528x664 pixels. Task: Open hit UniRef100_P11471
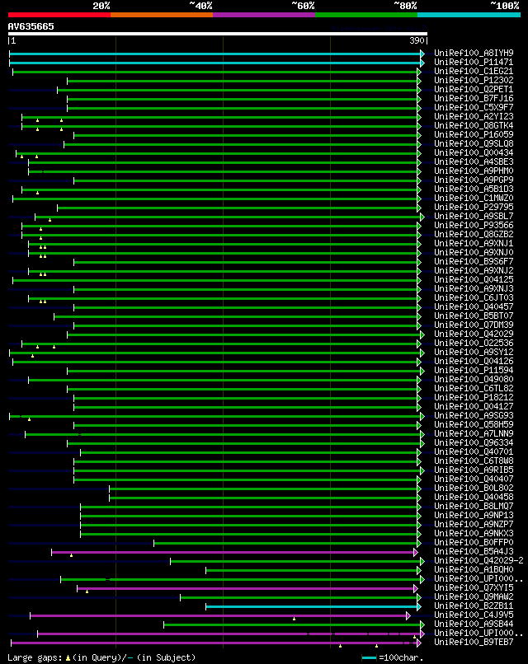[x=474, y=63]
